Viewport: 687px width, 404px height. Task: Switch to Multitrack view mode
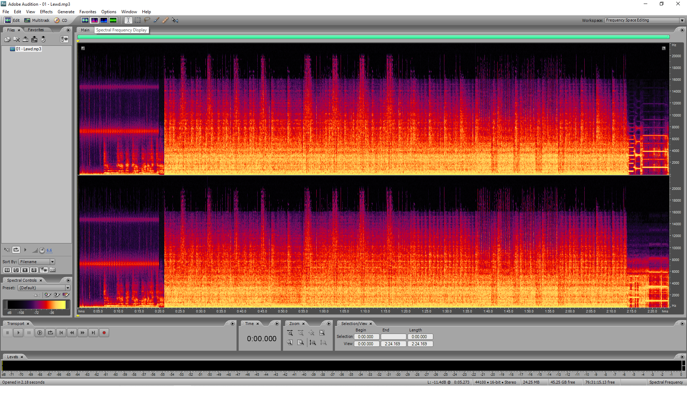click(37, 20)
